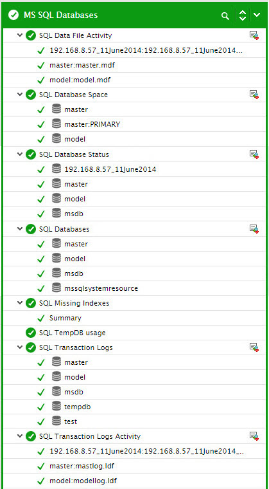Select master:PRIMARY under SQL Database Space

(92, 124)
